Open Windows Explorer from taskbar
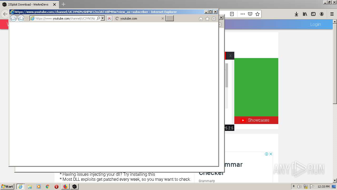Screen dimensions: 337x190 click(30, 187)
